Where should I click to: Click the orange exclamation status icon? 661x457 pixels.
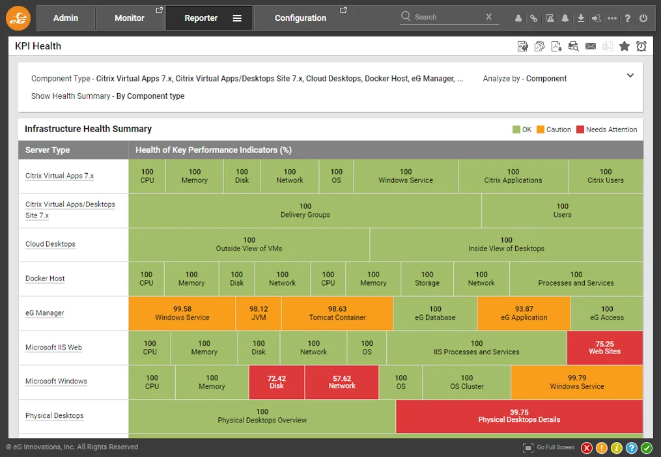[602, 448]
